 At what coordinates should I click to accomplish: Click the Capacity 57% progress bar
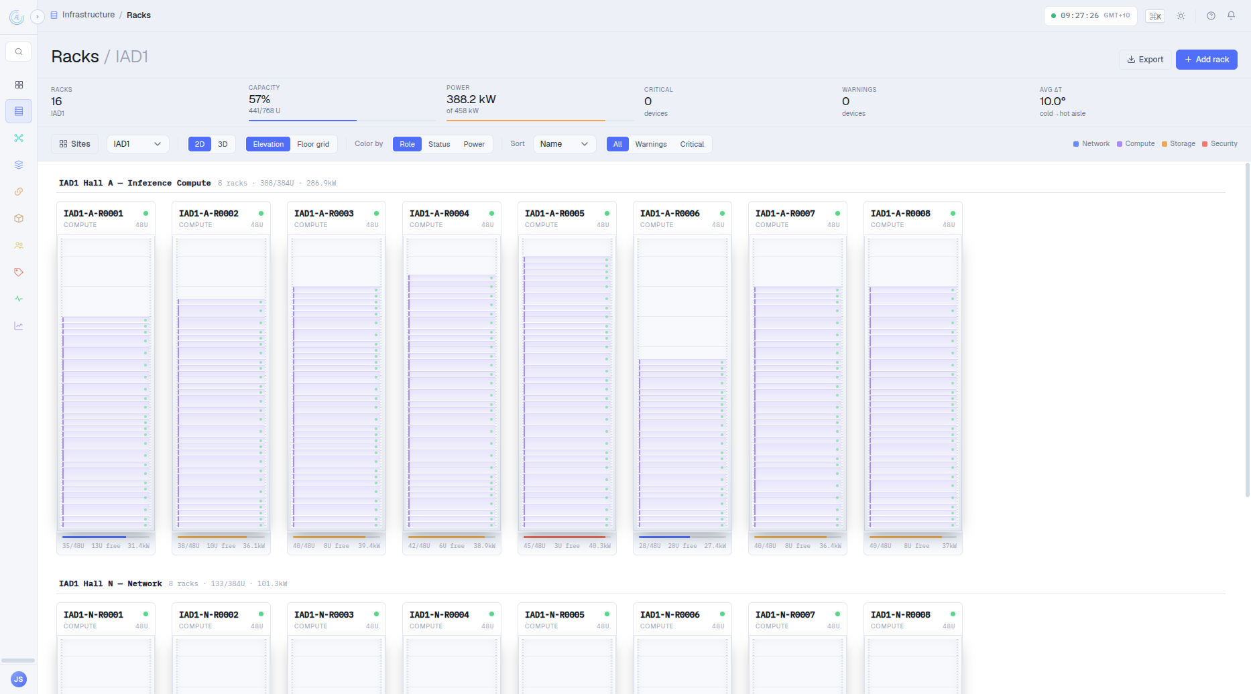point(343,121)
